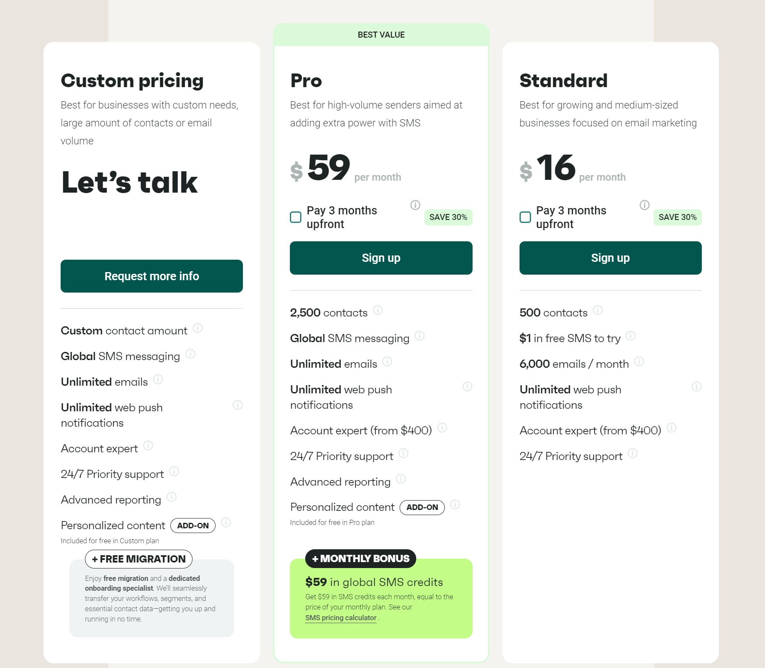The width and height of the screenshot is (765, 668).
Task: Open the info tooltip for 2,500 contacts
Action: point(379,310)
